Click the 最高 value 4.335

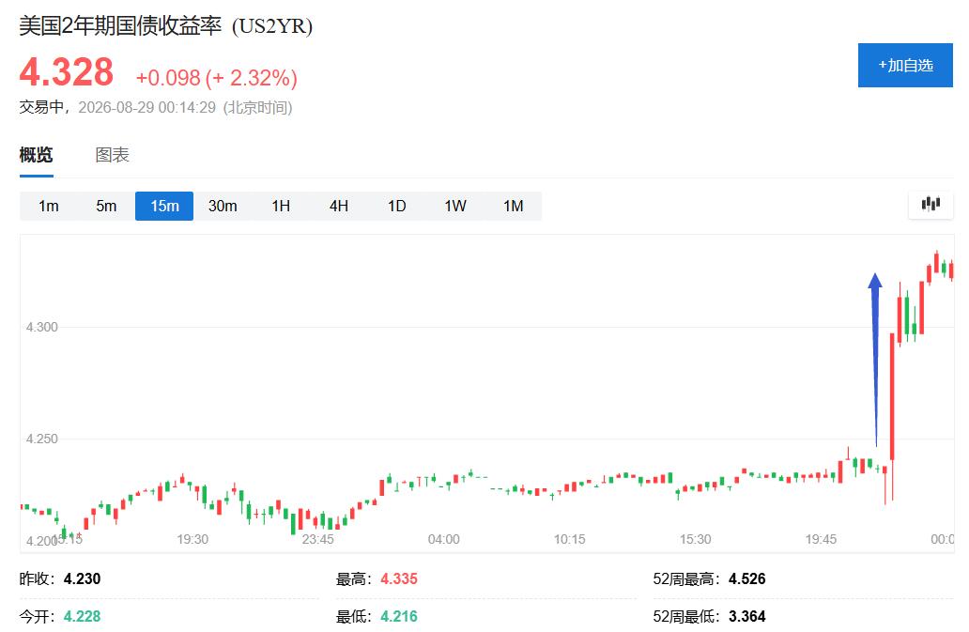[399, 578]
